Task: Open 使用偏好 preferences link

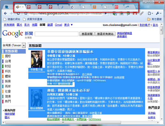Action: 122,37
